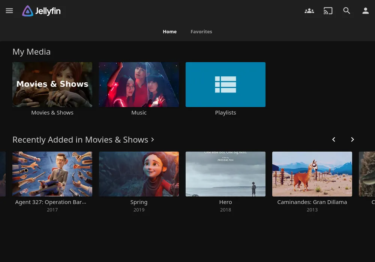Select the Home tab
Screen dimensions: 375x262
[x=169, y=32]
